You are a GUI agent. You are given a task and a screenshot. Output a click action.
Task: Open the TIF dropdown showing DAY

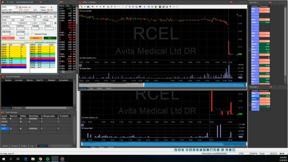(40, 23)
